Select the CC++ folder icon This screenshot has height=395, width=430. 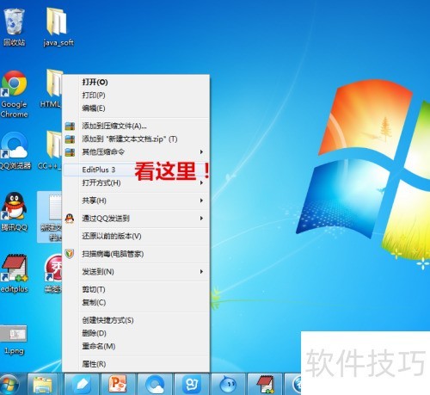coord(50,150)
